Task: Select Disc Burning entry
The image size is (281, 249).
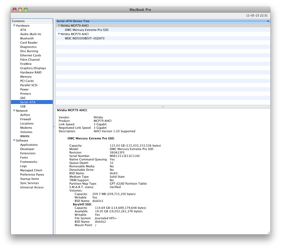Action: (29, 51)
